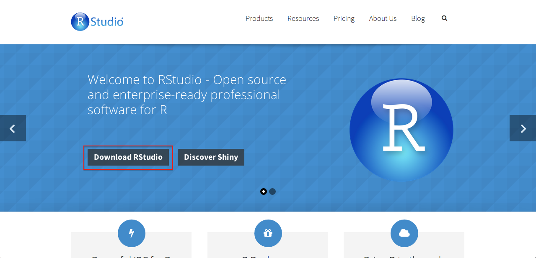Viewport: 536px width, 258px height.
Task: Click the Welcome to RStudio headline text
Action: point(187,95)
